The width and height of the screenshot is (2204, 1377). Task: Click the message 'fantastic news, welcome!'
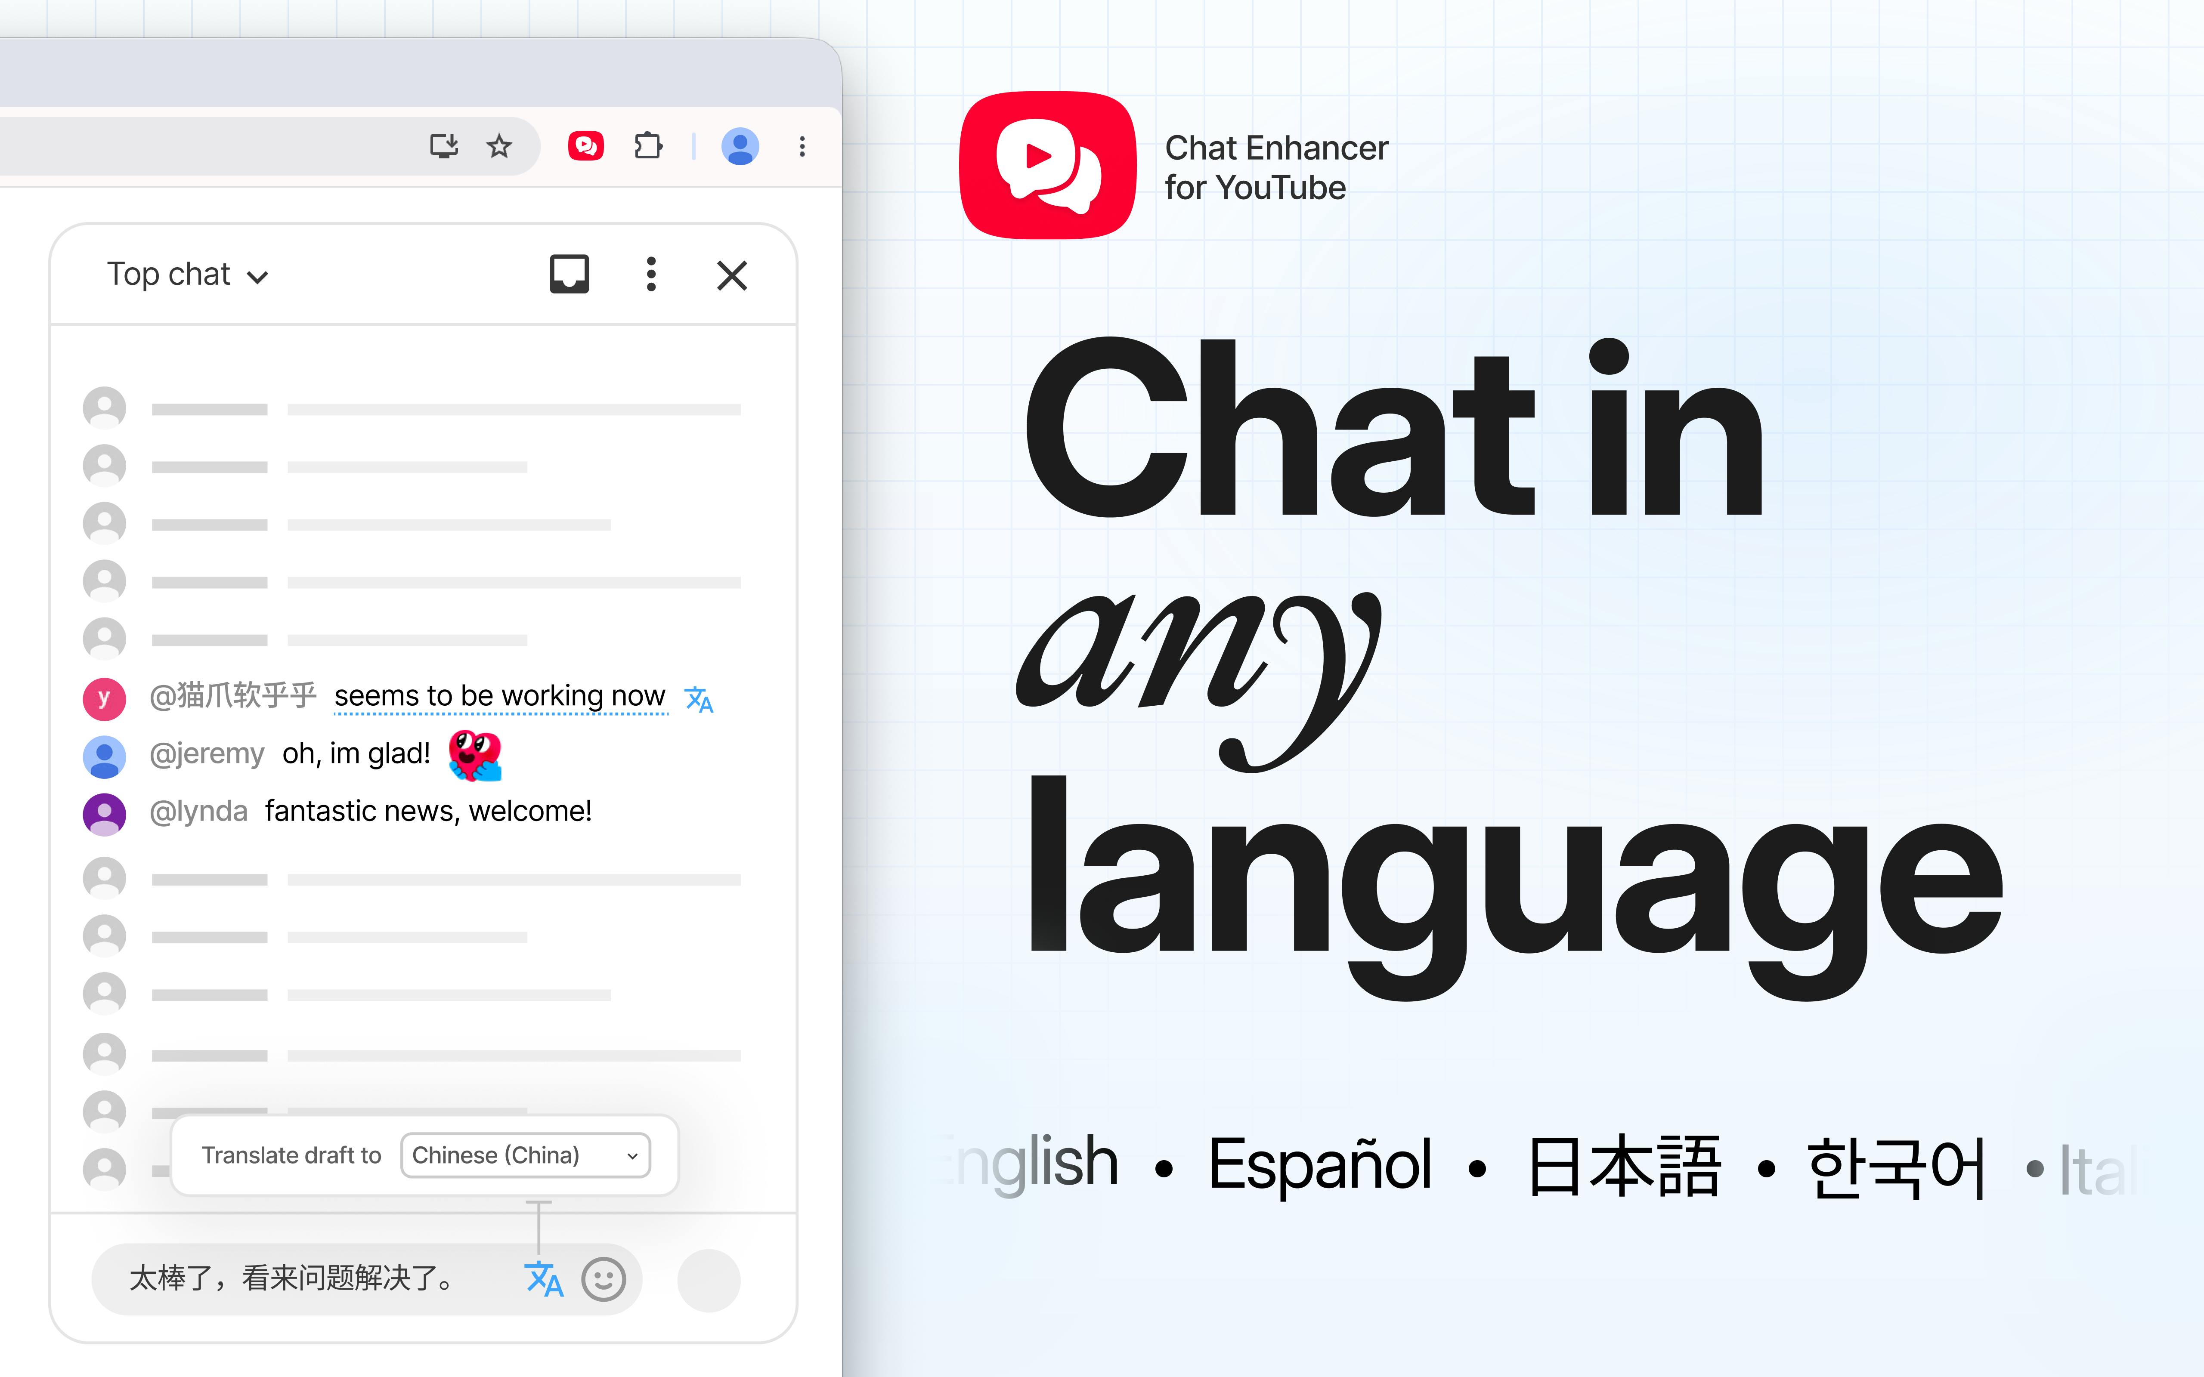(x=428, y=811)
